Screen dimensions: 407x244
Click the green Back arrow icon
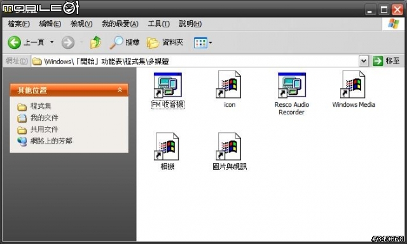tap(14, 43)
